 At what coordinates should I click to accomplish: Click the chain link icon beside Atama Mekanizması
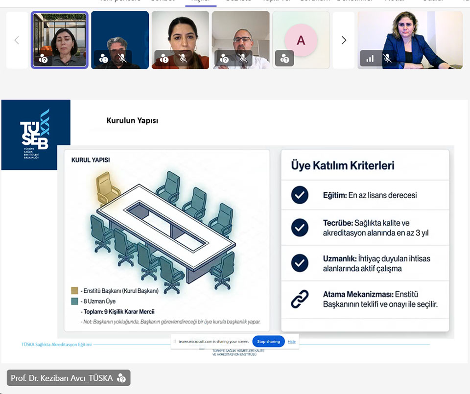[300, 299]
